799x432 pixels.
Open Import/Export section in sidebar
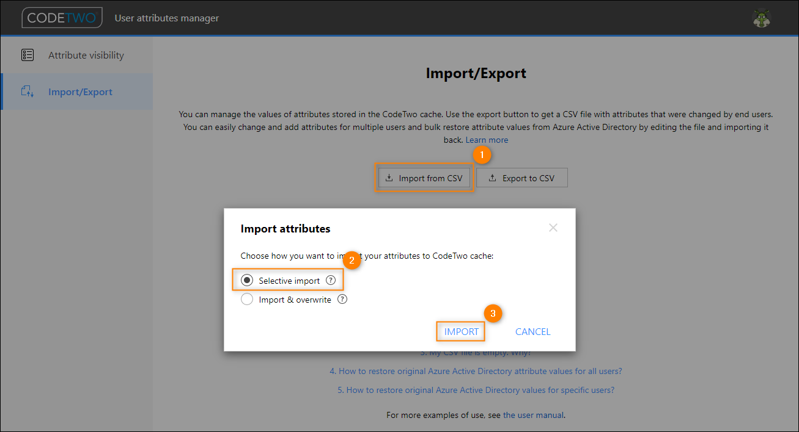click(76, 92)
